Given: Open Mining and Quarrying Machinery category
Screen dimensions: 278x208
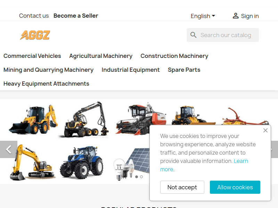Looking at the screenshot, I should tap(48, 70).
